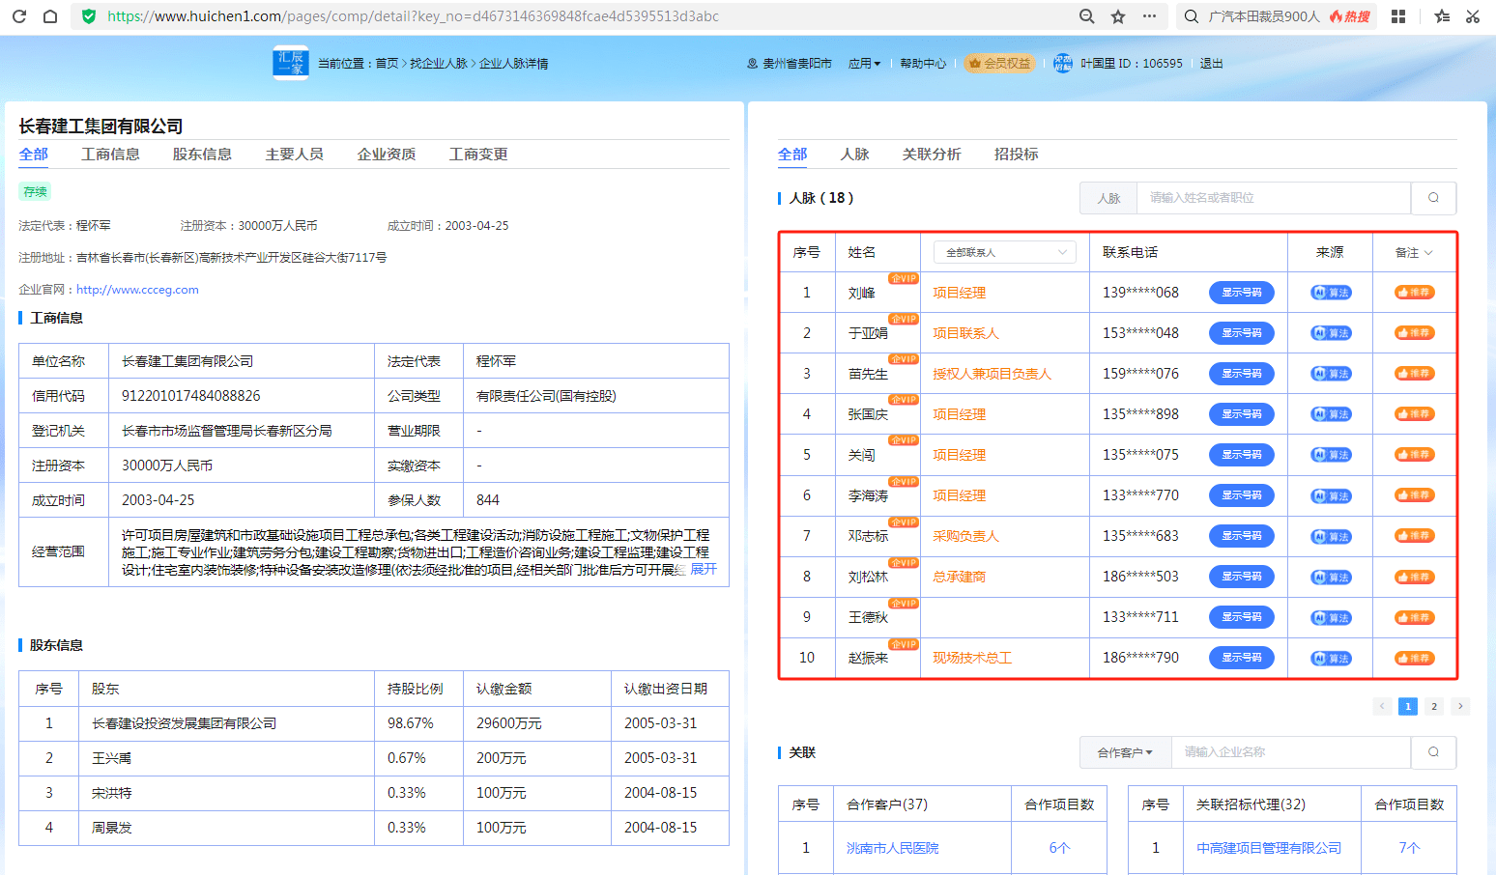
Task: Click the 算法 source badge for 邓志标
Action: (x=1331, y=537)
